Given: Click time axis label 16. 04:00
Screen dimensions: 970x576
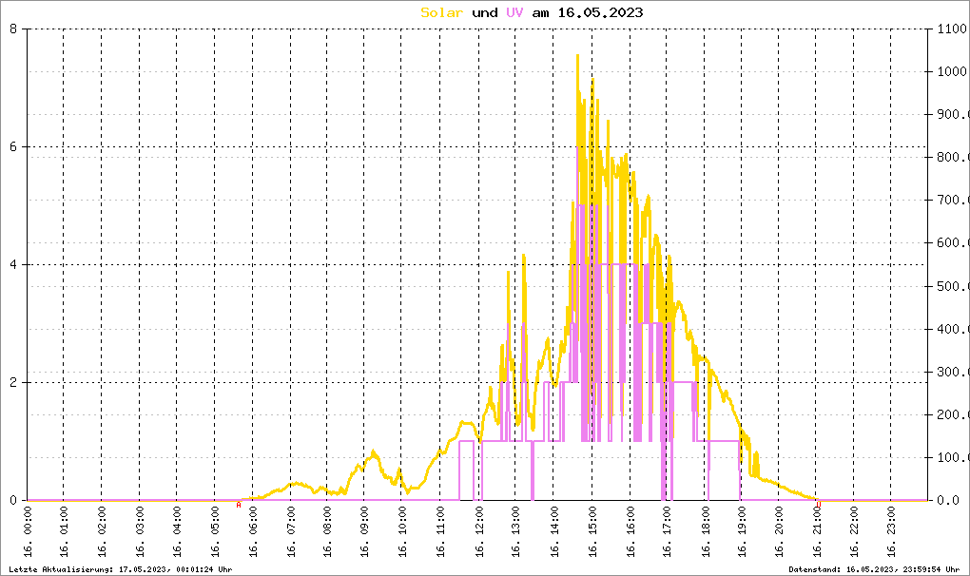Looking at the screenshot, I should (178, 531).
